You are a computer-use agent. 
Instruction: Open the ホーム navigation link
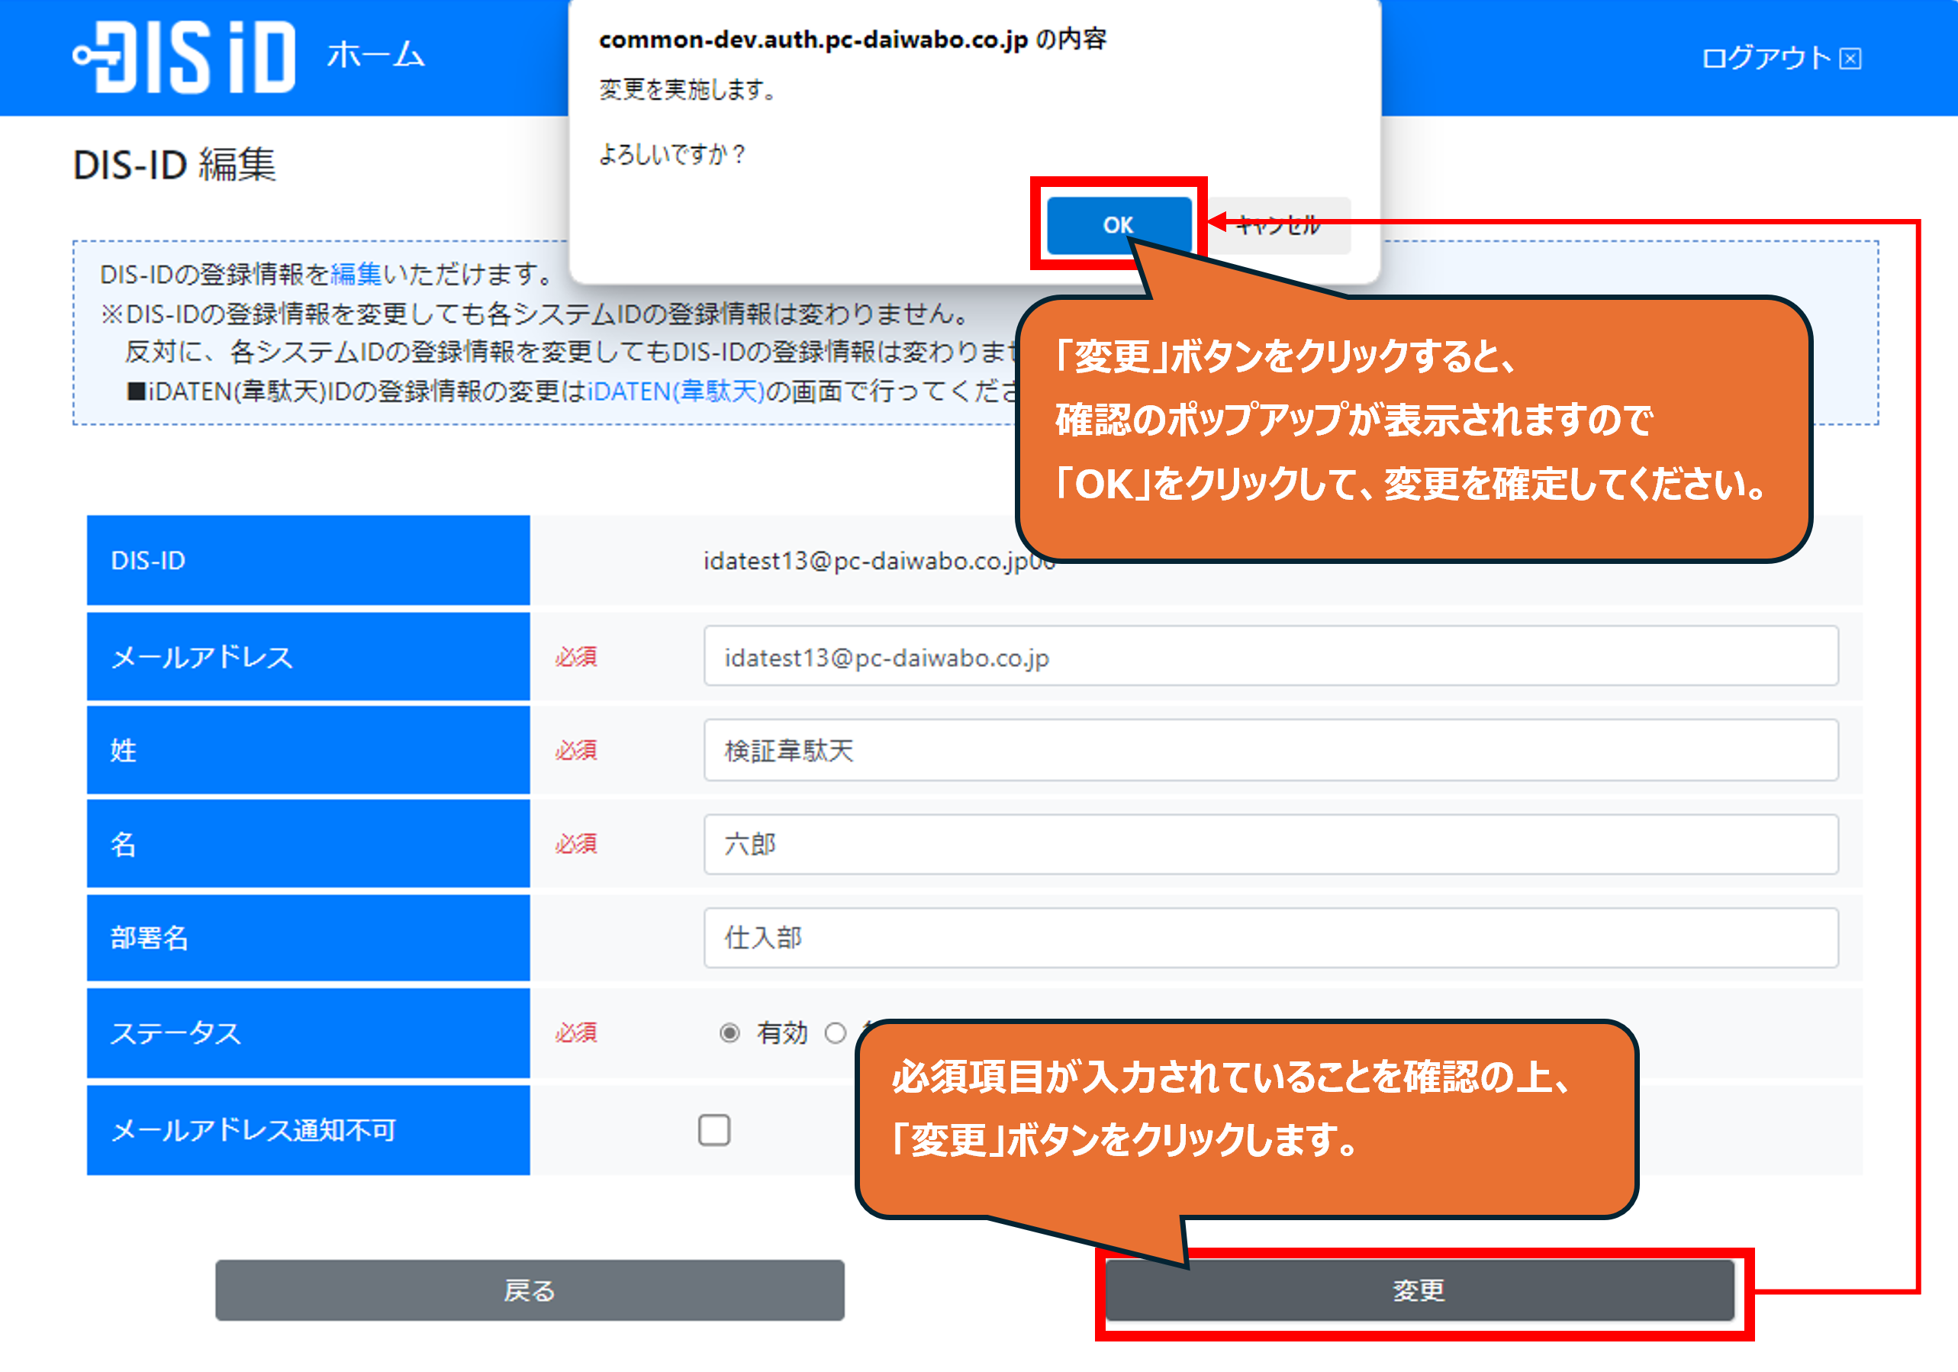click(x=375, y=56)
